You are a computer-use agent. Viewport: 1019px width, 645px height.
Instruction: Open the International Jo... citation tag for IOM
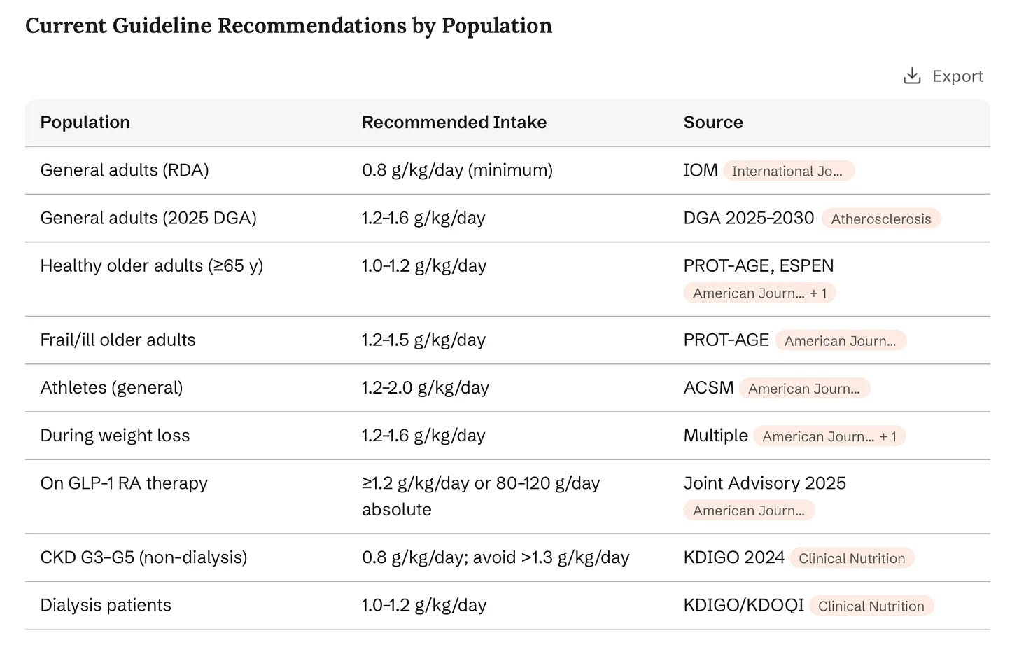(x=789, y=171)
